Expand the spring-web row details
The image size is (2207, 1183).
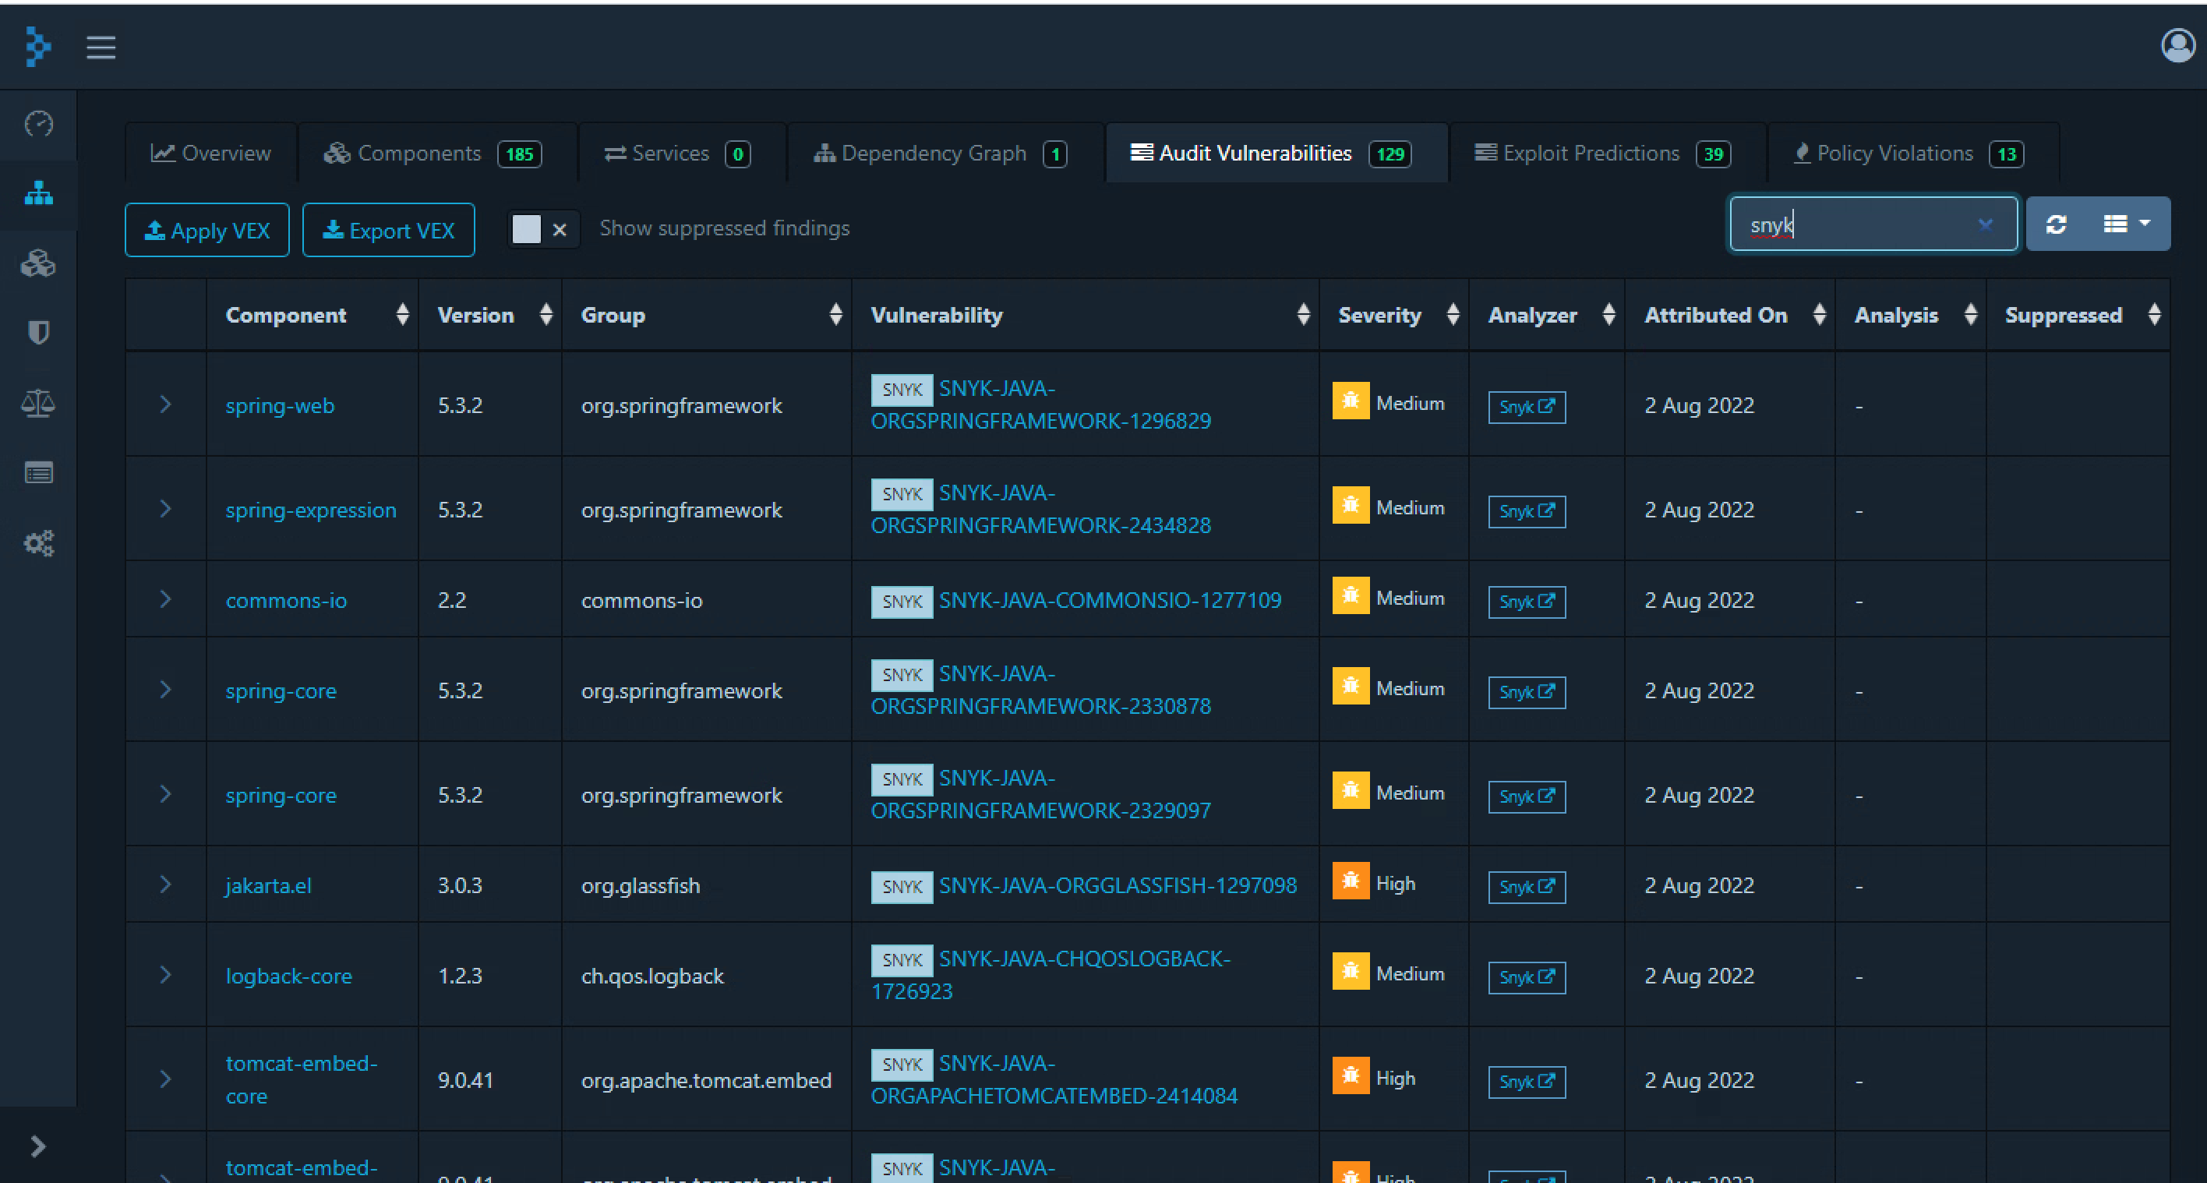pos(165,404)
